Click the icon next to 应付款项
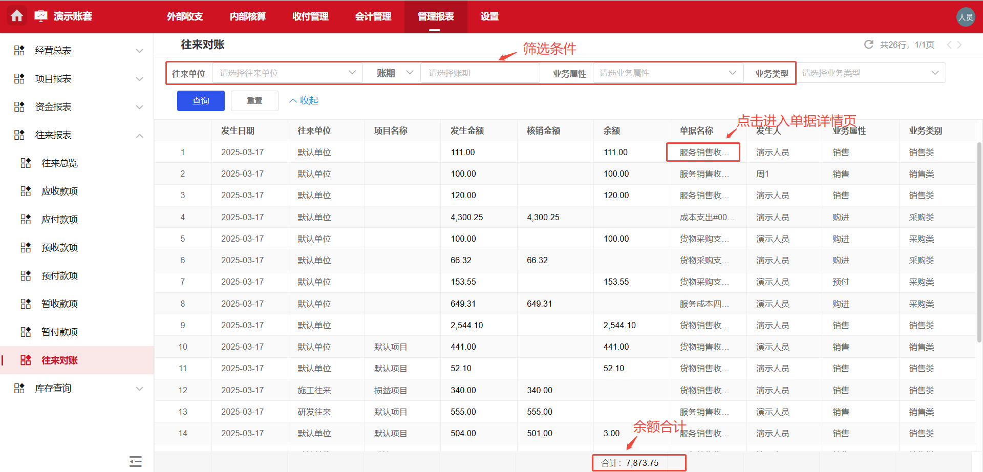983x472 pixels. (26, 219)
